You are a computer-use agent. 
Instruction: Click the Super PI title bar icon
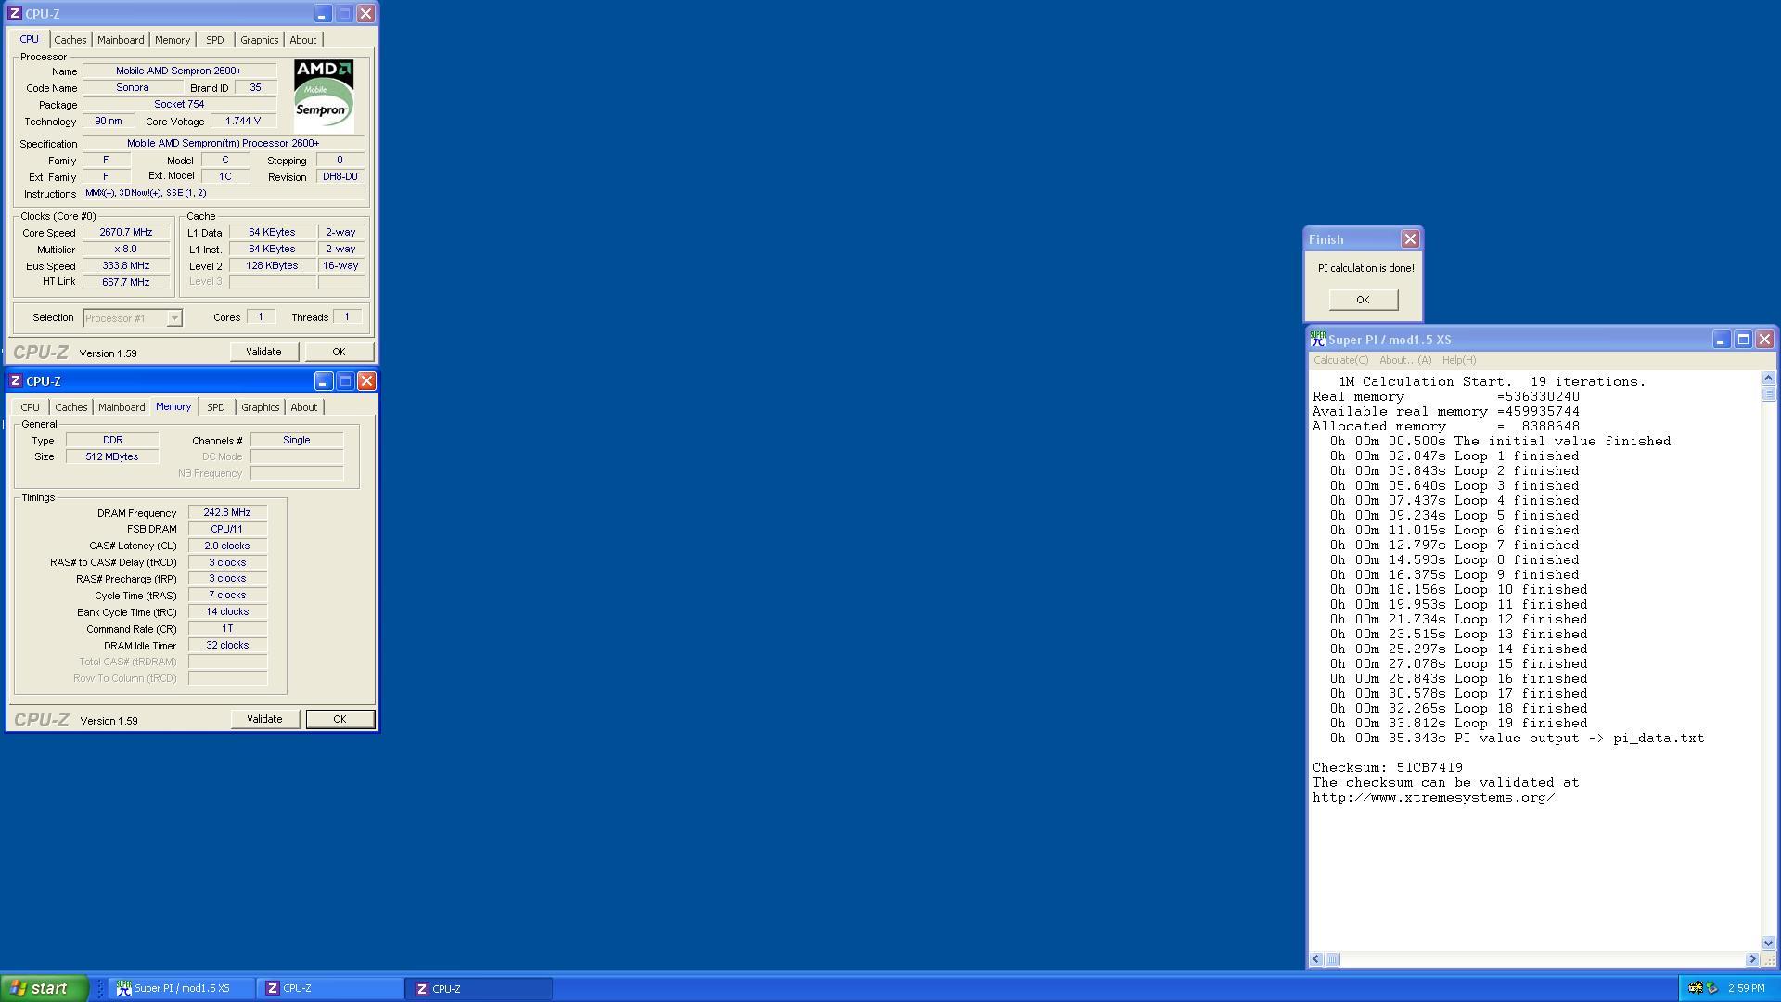[1317, 340]
